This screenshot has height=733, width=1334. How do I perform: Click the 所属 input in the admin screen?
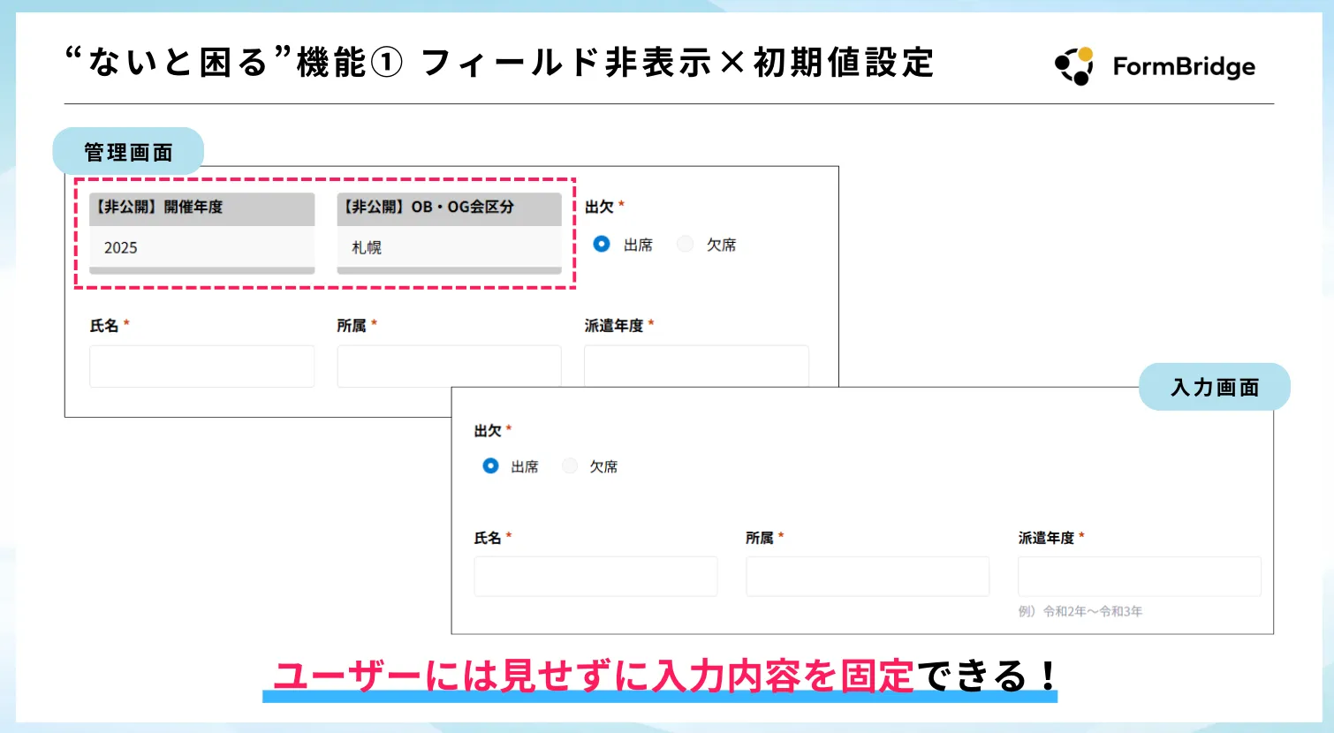(x=449, y=366)
